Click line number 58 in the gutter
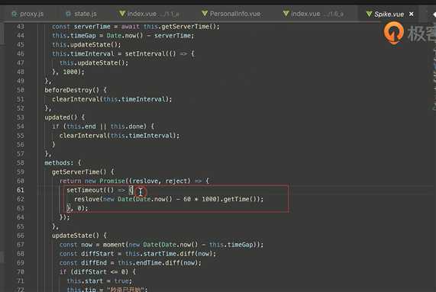The height and width of the screenshot is (292, 436). [x=21, y=163]
